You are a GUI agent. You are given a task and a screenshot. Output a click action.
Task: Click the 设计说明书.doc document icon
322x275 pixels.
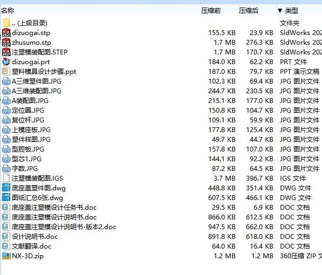5,236
